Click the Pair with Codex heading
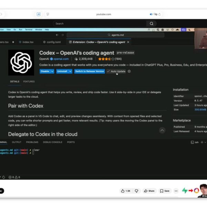Screen dimensions: 207x207 tap(26, 106)
